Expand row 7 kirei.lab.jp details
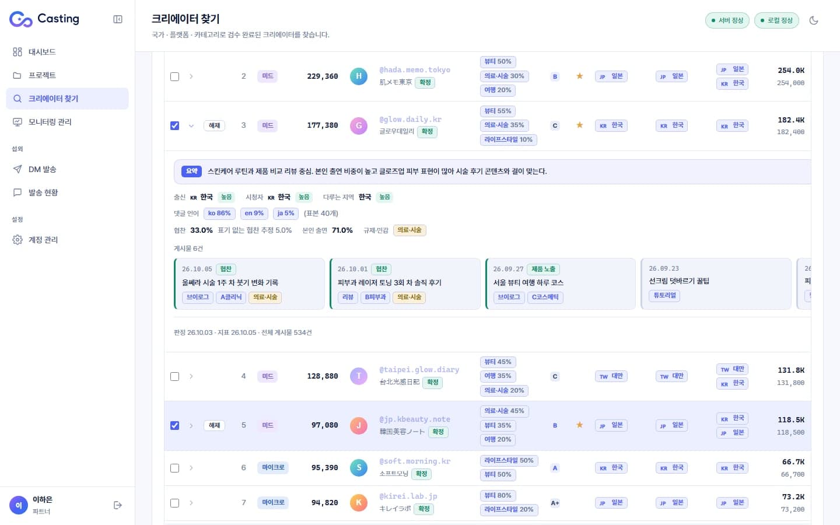840x525 pixels. click(191, 503)
